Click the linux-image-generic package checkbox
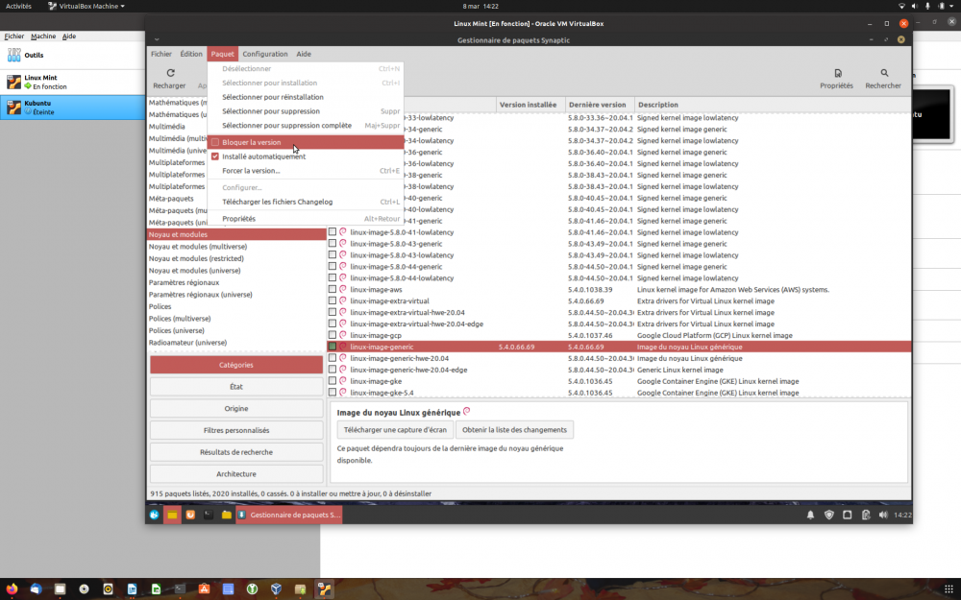Image resolution: width=961 pixels, height=600 pixels. [333, 347]
